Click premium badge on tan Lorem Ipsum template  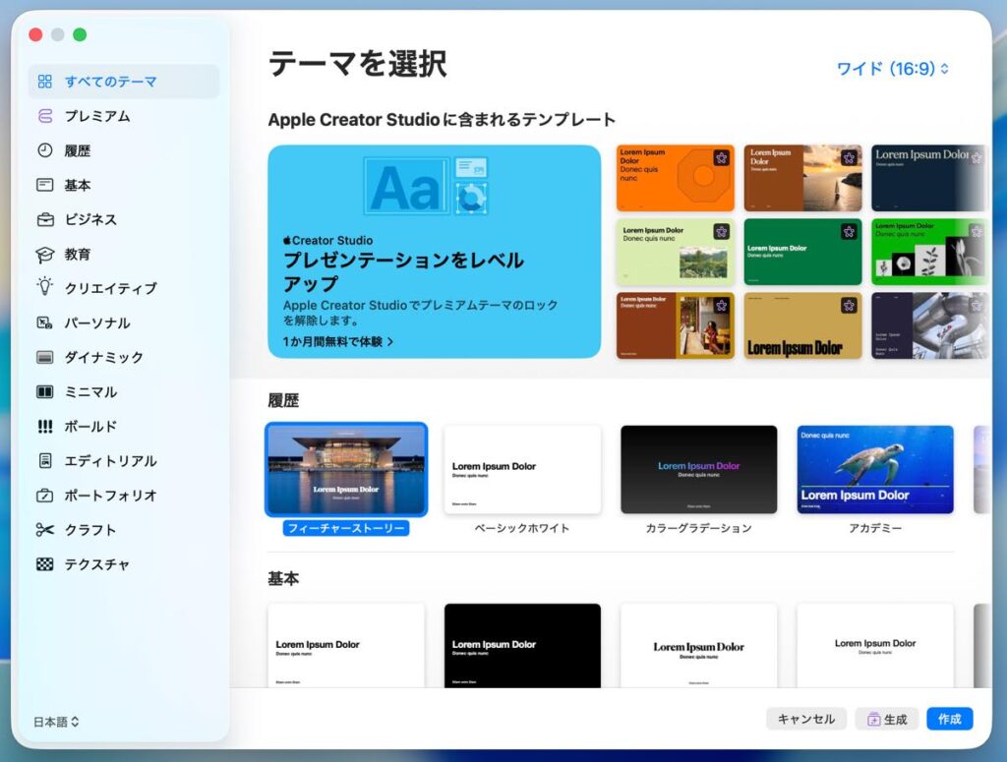(x=849, y=306)
